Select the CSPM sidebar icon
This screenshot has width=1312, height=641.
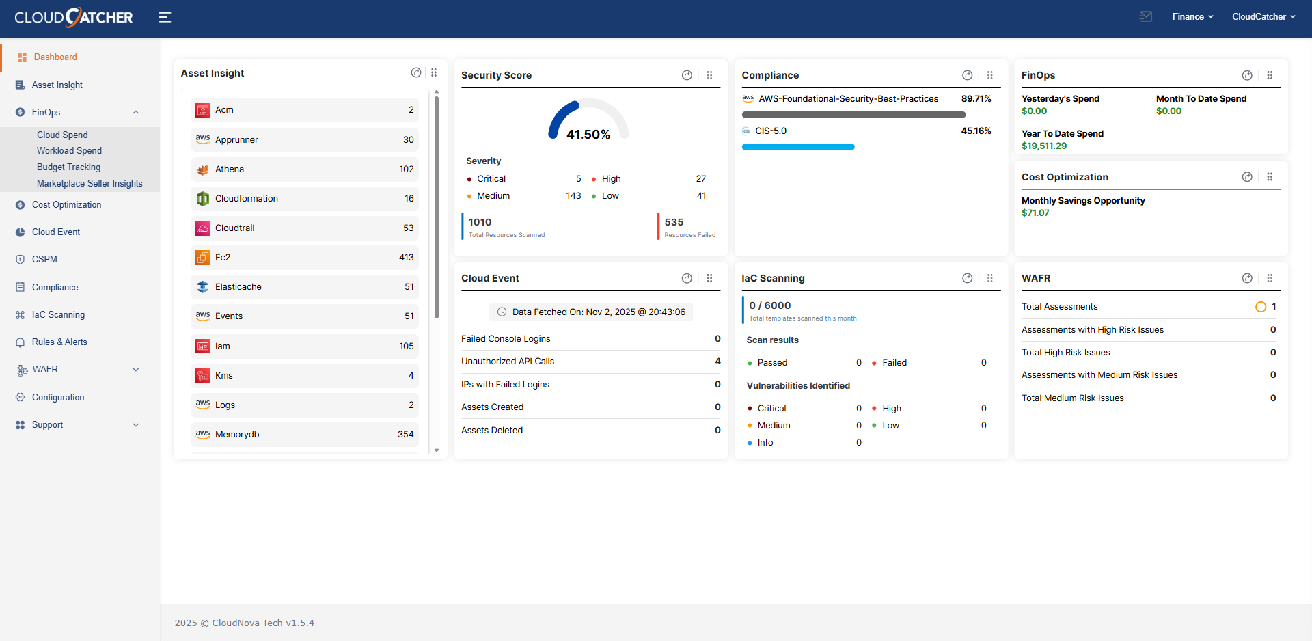pos(20,259)
